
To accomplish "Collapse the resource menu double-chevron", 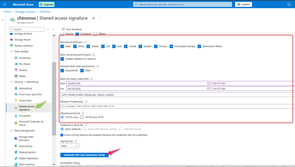I will (54, 29).
